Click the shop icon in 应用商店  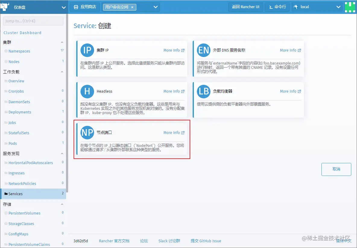coord(76,7)
